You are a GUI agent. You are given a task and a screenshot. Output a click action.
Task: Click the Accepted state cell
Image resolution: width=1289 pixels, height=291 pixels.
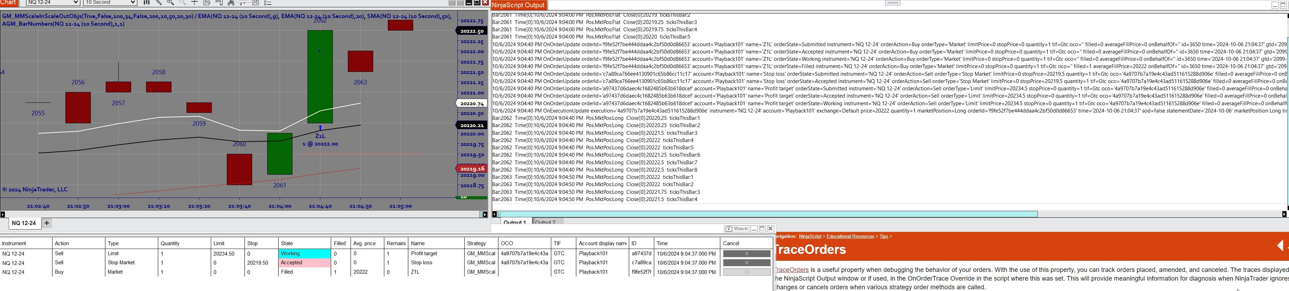click(x=304, y=263)
